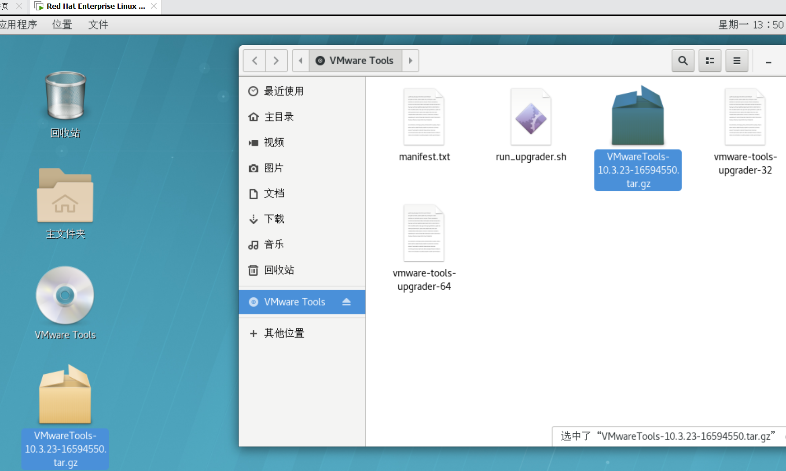Click the disc icon beside sidebar VMware Tools
Image resolution: width=786 pixels, height=471 pixels.
[x=253, y=302]
